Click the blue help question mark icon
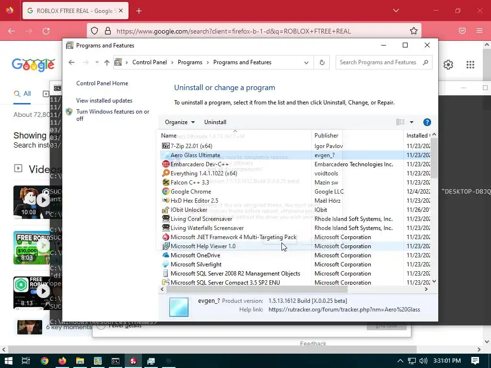 (427, 122)
